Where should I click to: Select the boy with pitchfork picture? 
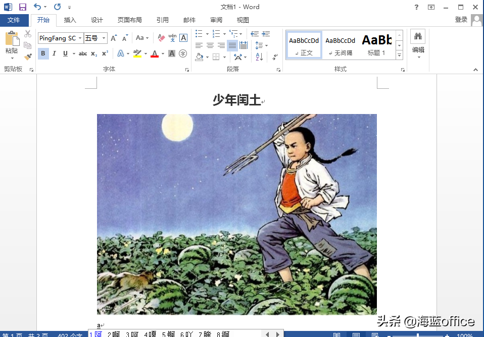tap(237, 214)
